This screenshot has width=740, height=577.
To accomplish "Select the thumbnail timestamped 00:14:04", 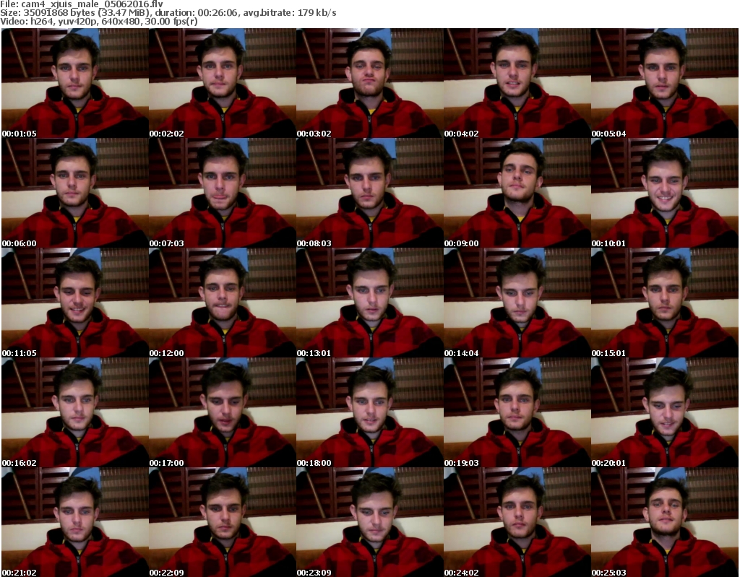I will click(517, 303).
